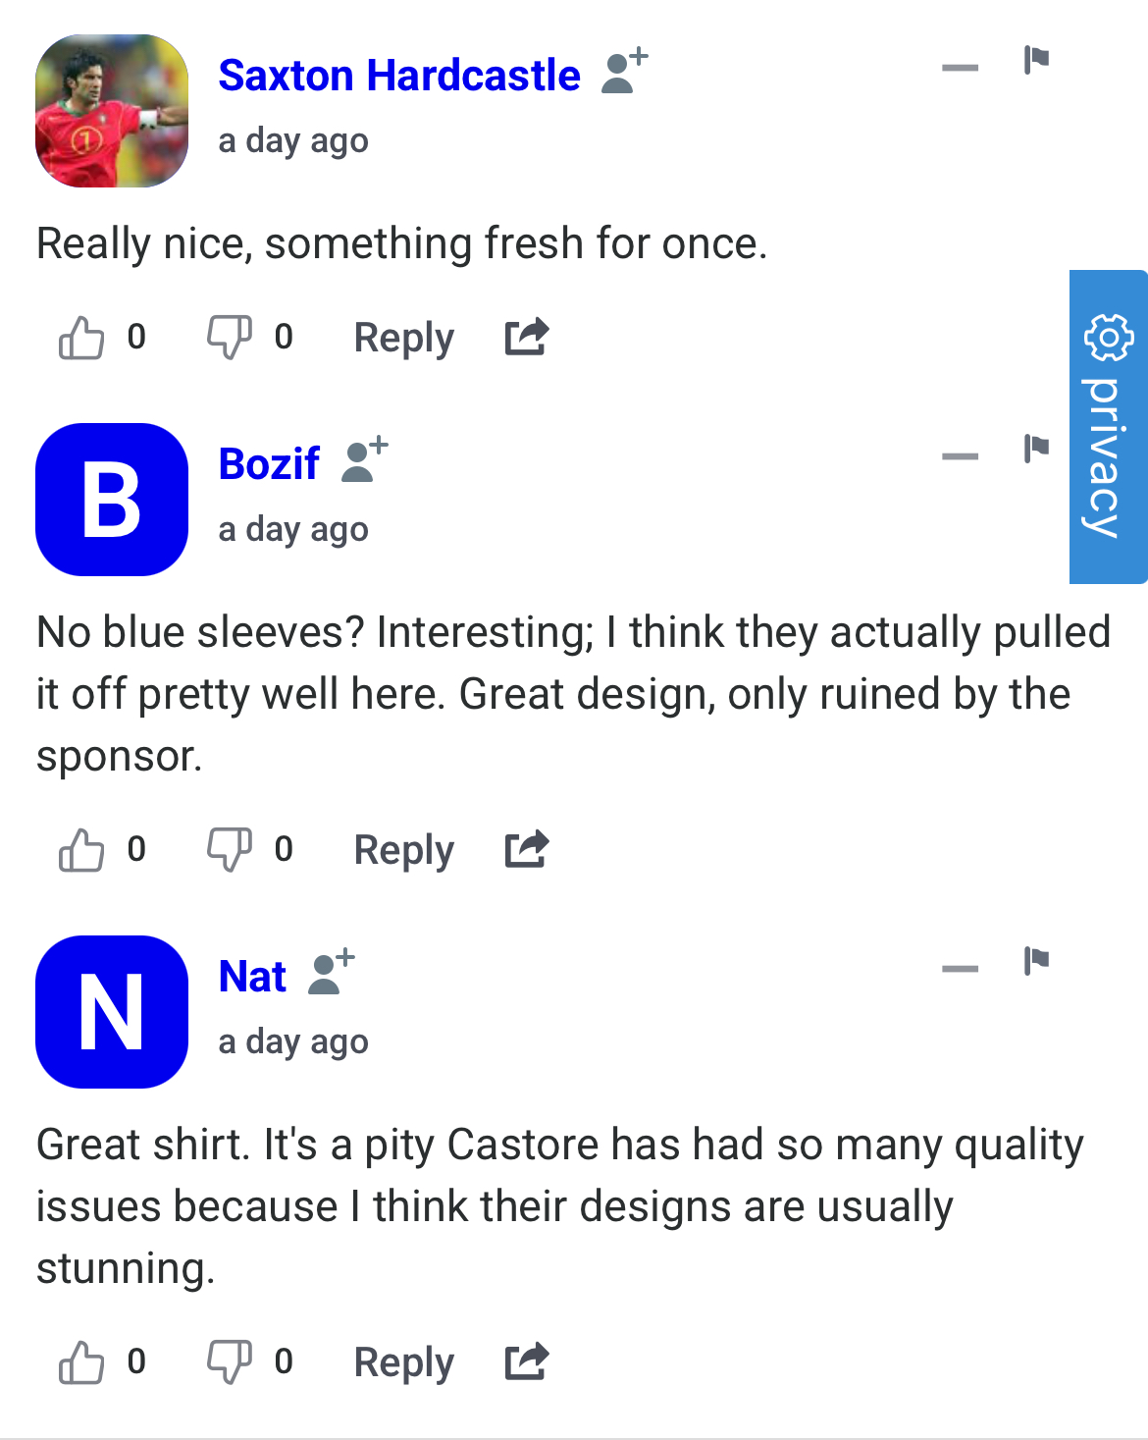Viewport: 1148px width, 1440px height.
Task: Open the privacy settings side tab
Action: [x=1109, y=427]
